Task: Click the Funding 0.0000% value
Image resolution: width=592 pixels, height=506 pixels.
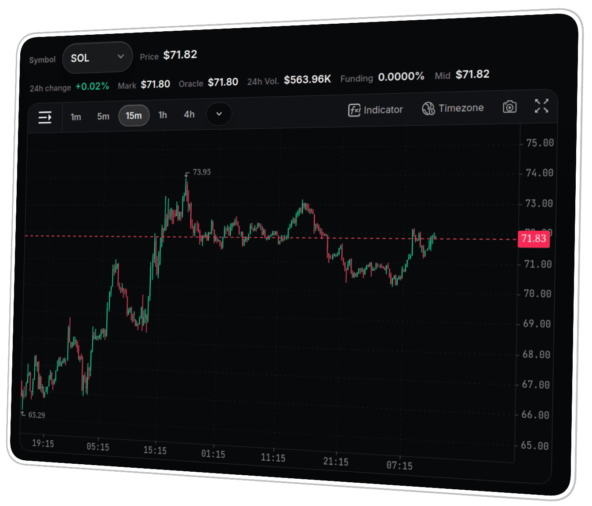Action: (401, 77)
